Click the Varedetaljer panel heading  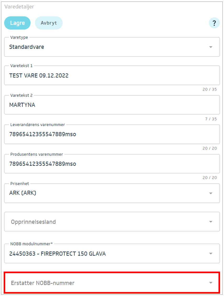[19, 7]
